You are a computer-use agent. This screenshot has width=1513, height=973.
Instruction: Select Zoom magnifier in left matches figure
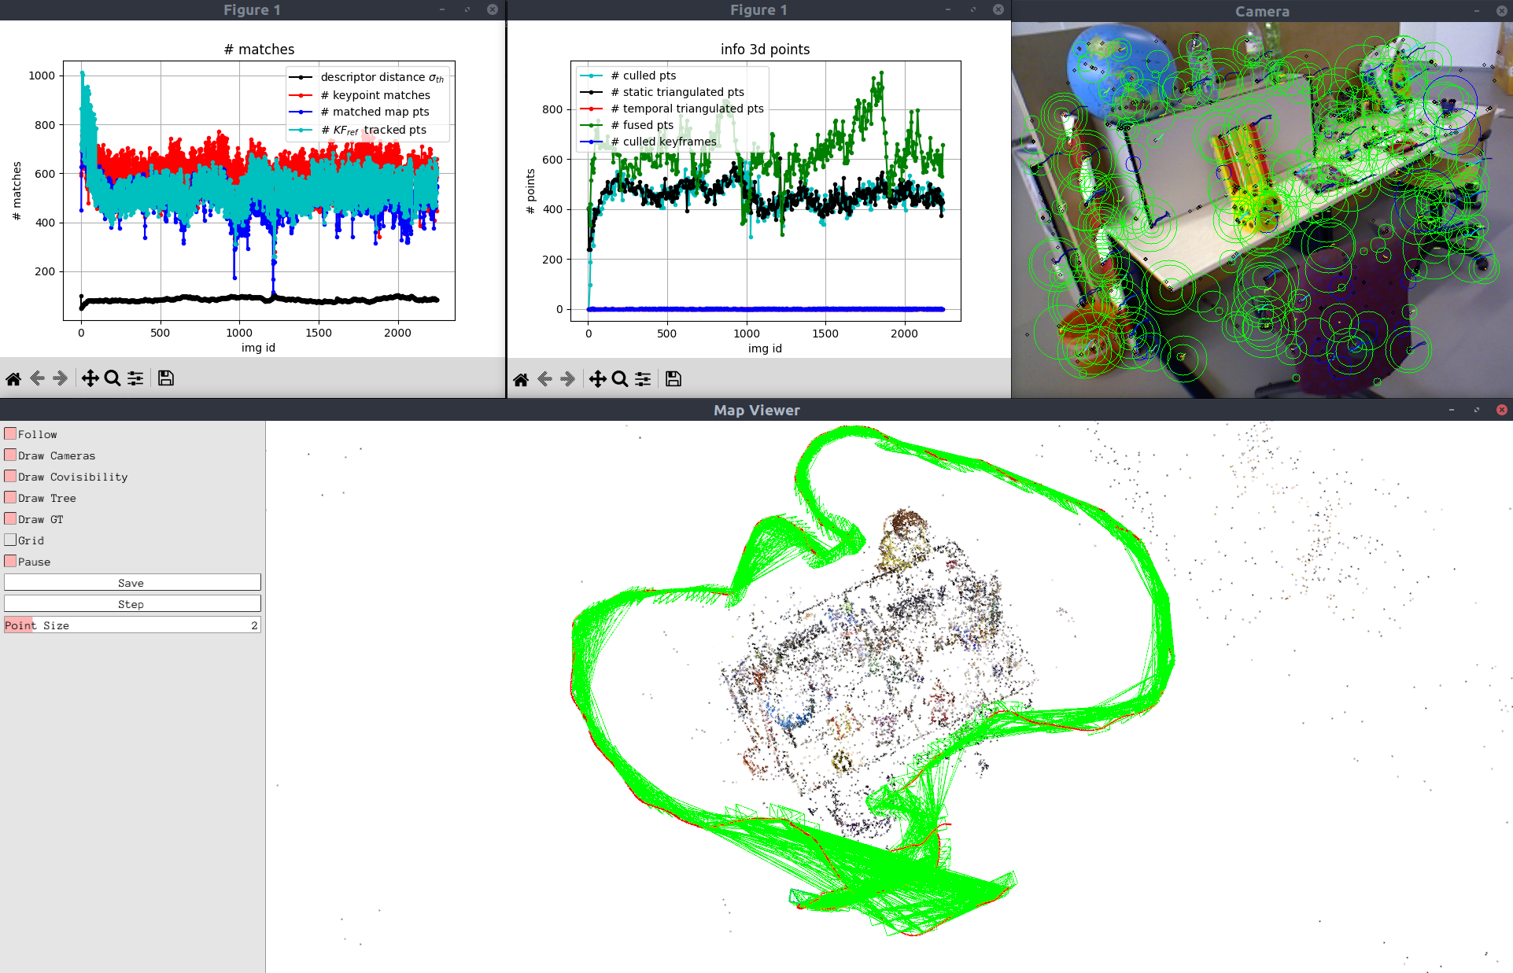click(x=113, y=378)
